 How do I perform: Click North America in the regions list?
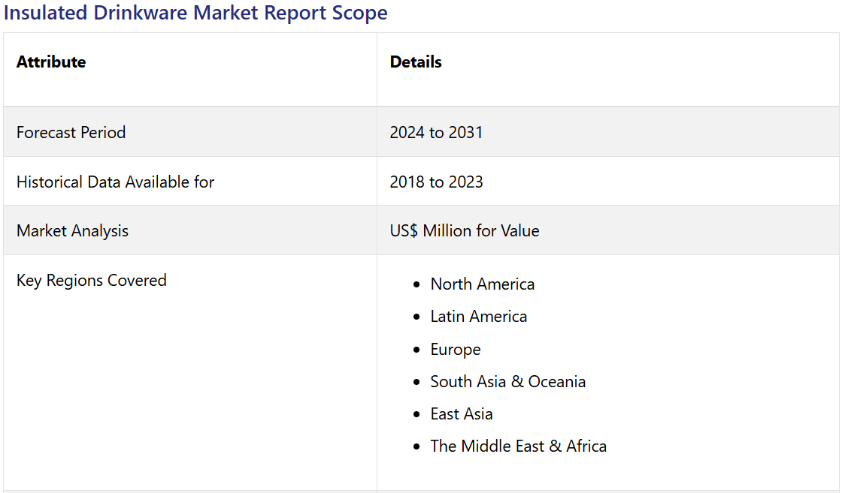pos(483,284)
